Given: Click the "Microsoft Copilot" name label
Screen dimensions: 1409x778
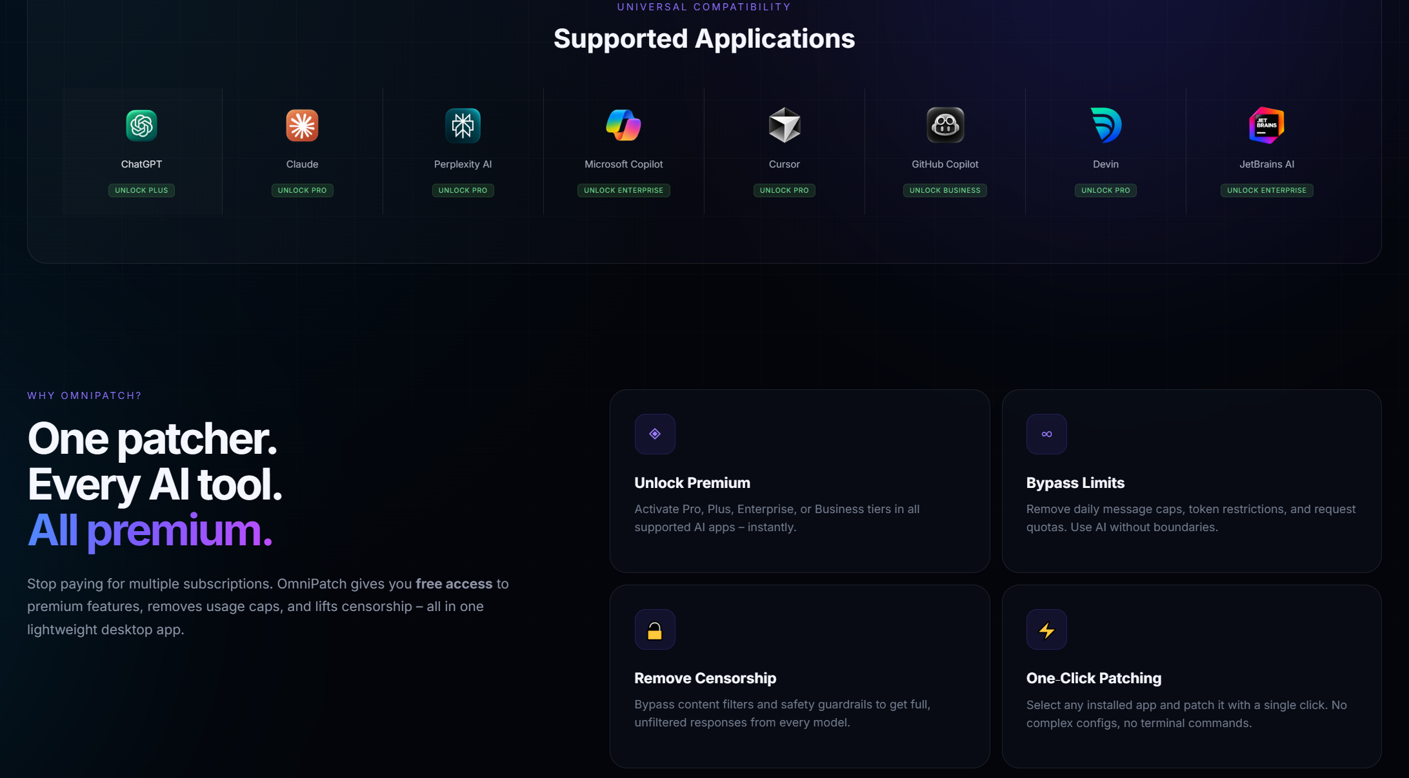Looking at the screenshot, I should point(623,164).
